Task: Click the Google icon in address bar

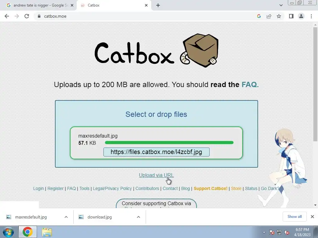Action: click(259, 16)
